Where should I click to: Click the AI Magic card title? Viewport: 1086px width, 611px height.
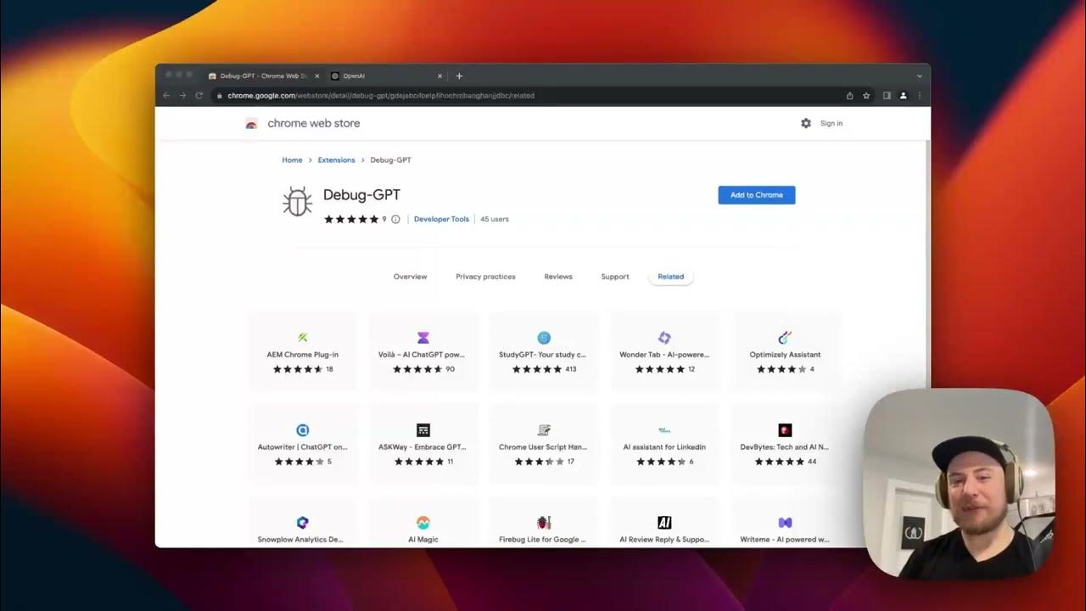pyautogui.click(x=423, y=540)
